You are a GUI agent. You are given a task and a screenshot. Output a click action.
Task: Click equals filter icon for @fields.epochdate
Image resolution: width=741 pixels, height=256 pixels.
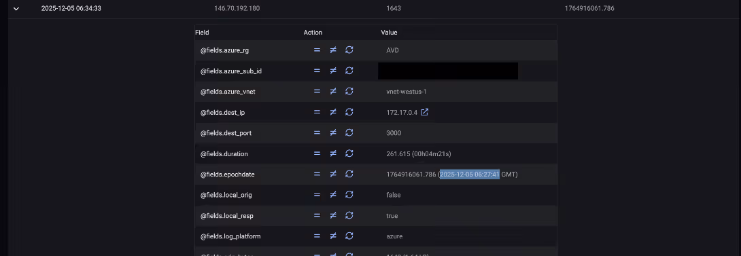[317, 175]
